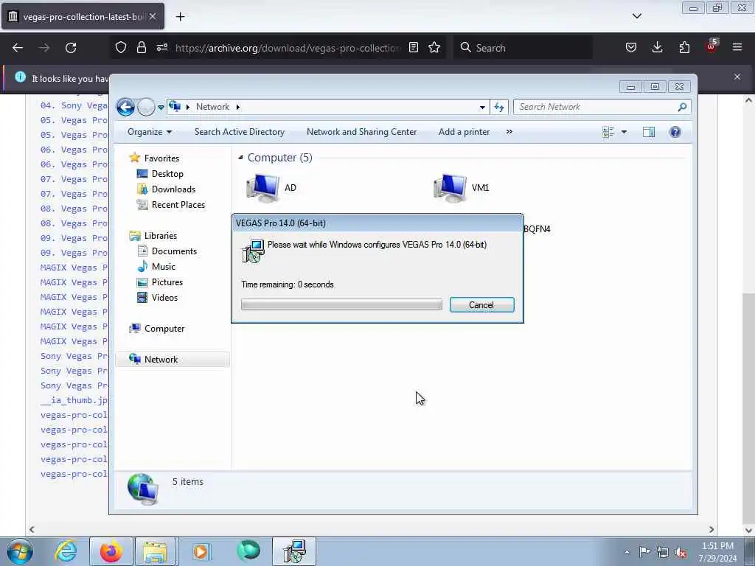This screenshot has height=566, width=755.
Task: Open __ia_thumb.jpg link in Firefox
Action: 74,400
